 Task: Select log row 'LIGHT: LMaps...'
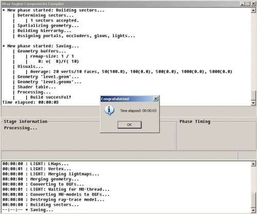click(x=35, y=164)
